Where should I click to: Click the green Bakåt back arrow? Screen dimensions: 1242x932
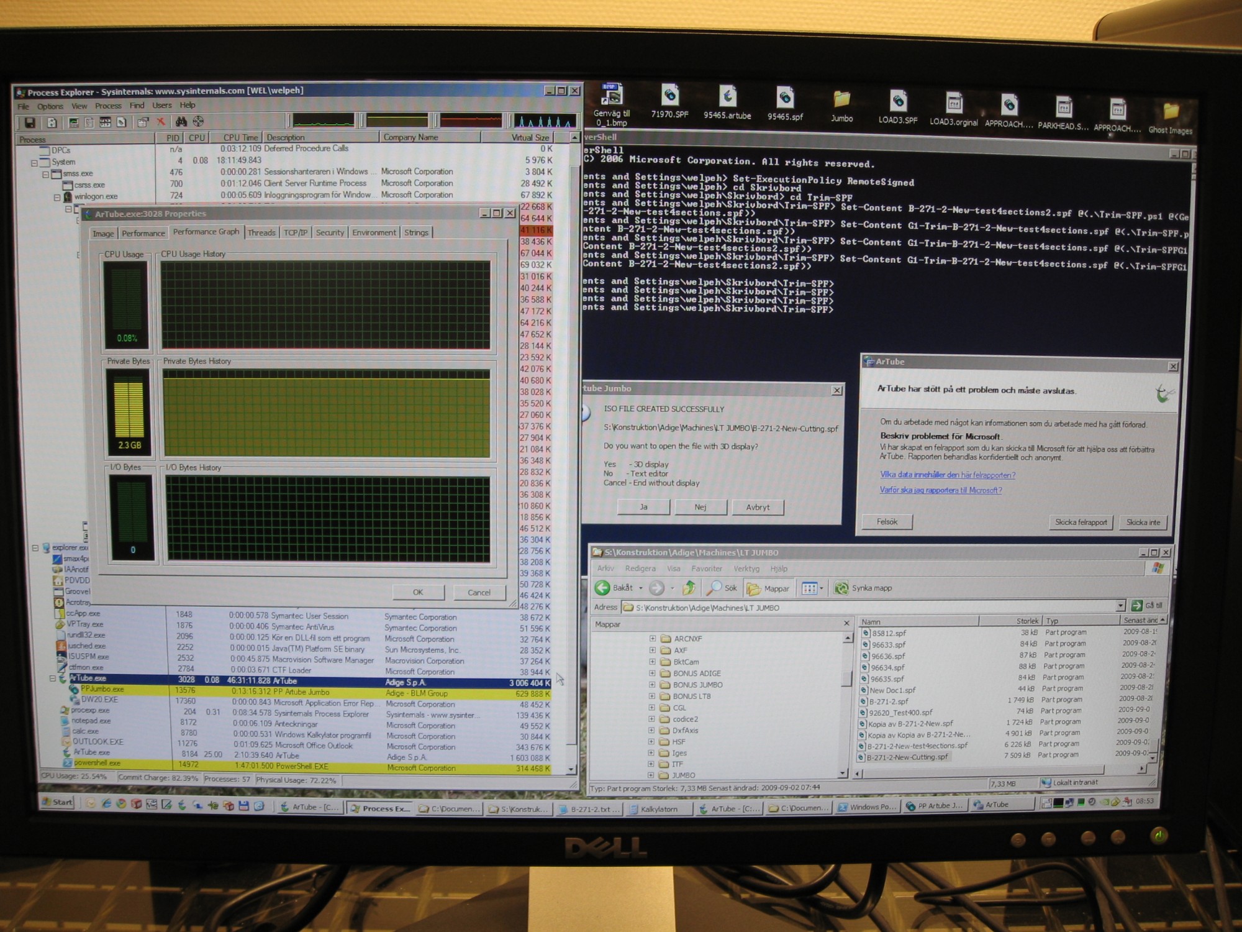click(603, 588)
